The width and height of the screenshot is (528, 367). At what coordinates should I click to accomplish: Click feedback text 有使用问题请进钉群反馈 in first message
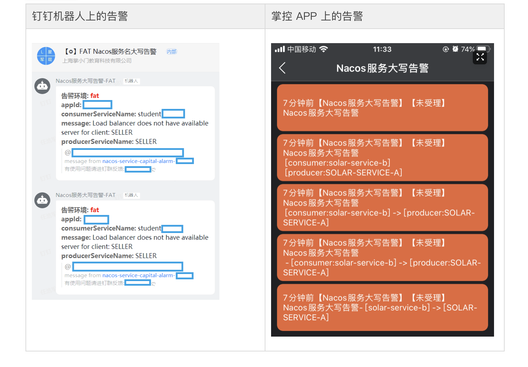point(94,169)
